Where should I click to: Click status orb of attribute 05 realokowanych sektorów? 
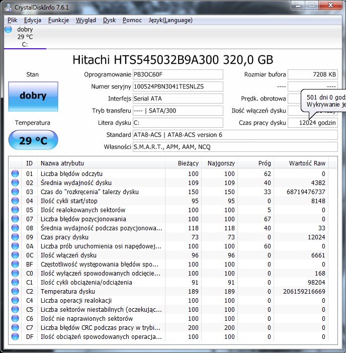click(x=15, y=210)
